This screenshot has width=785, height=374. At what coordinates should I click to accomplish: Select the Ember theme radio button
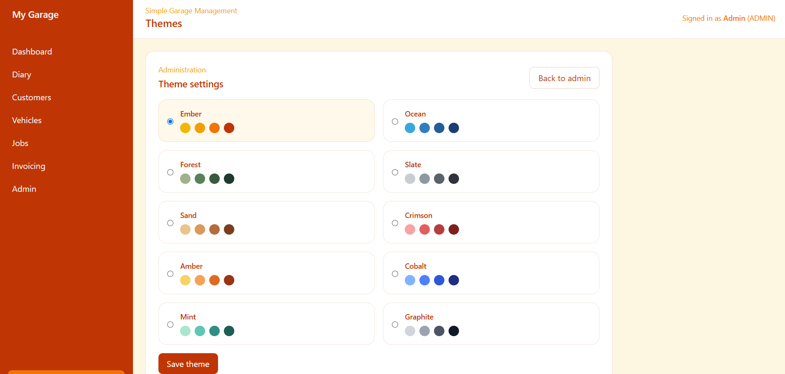170,121
